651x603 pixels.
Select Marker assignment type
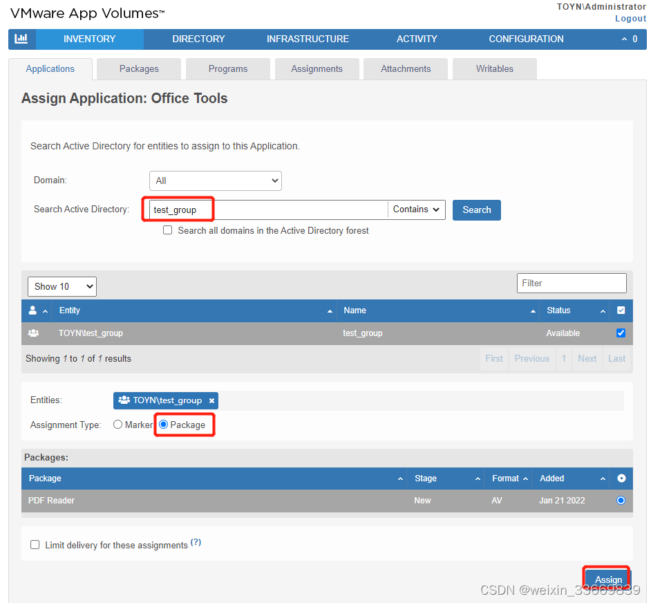[118, 425]
